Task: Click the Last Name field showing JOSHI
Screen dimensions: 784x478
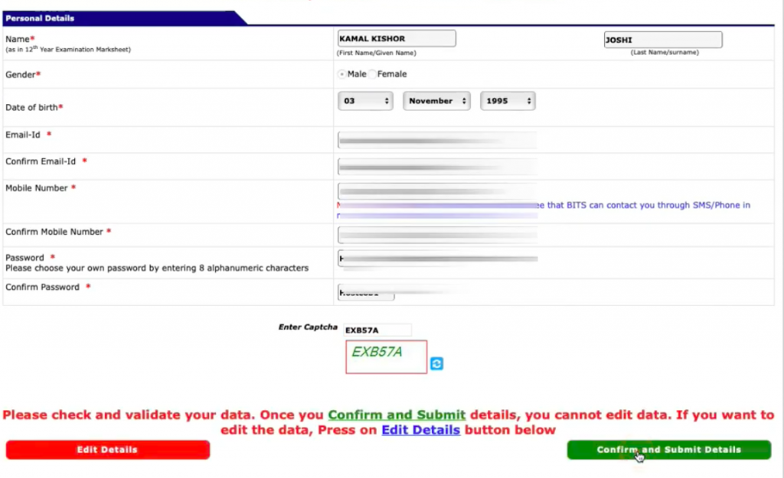Action: (662, 40)
